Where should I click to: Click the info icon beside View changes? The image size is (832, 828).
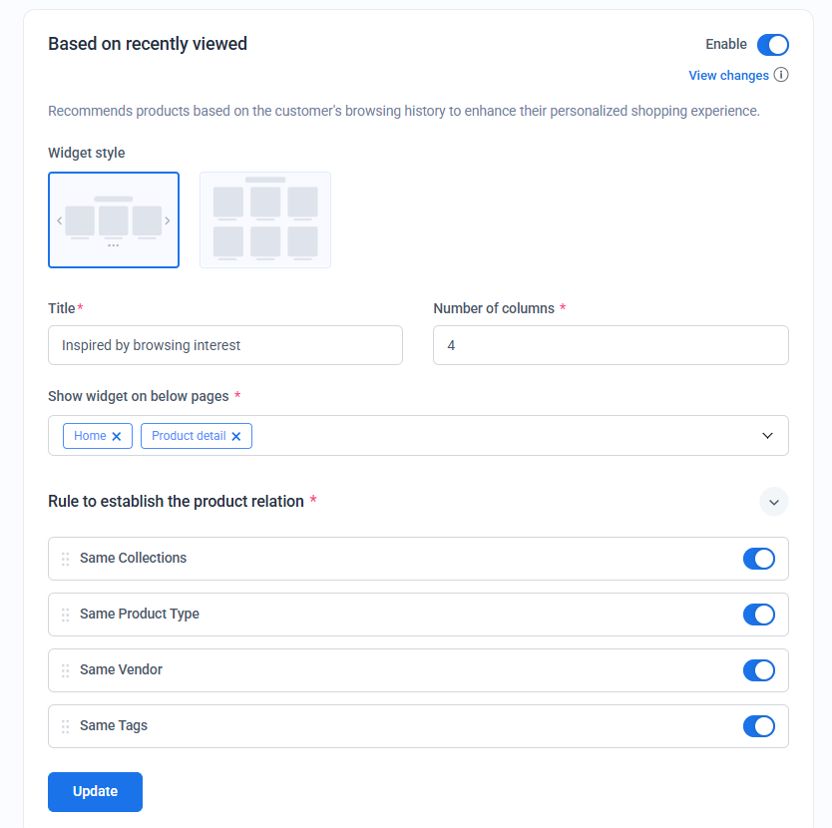pyautogui.click(x=780, y=75)
